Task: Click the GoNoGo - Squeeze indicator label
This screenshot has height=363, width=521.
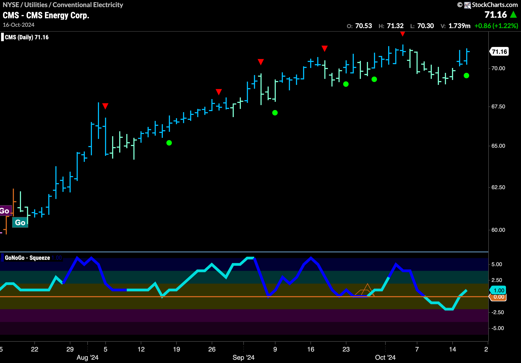Action: [x=27, y=258]
